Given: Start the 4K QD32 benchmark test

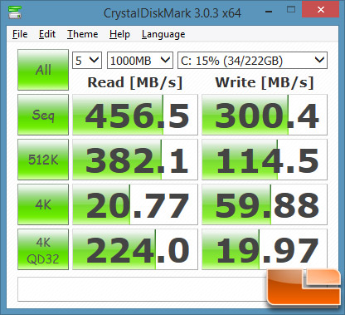Looking at the screenshot, I should coord(43,249).
